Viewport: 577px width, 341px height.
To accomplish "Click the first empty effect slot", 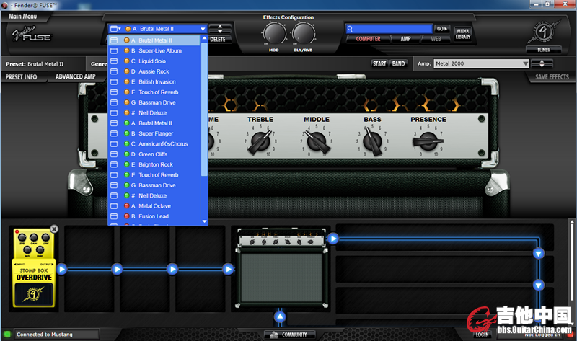I will point(89,268).
